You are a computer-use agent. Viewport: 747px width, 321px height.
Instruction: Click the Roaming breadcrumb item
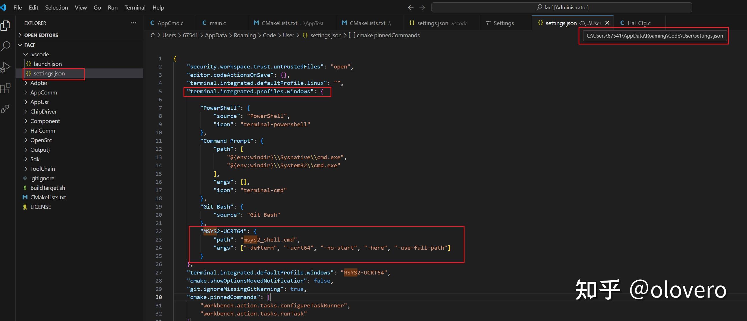click(x=245, y=35)
